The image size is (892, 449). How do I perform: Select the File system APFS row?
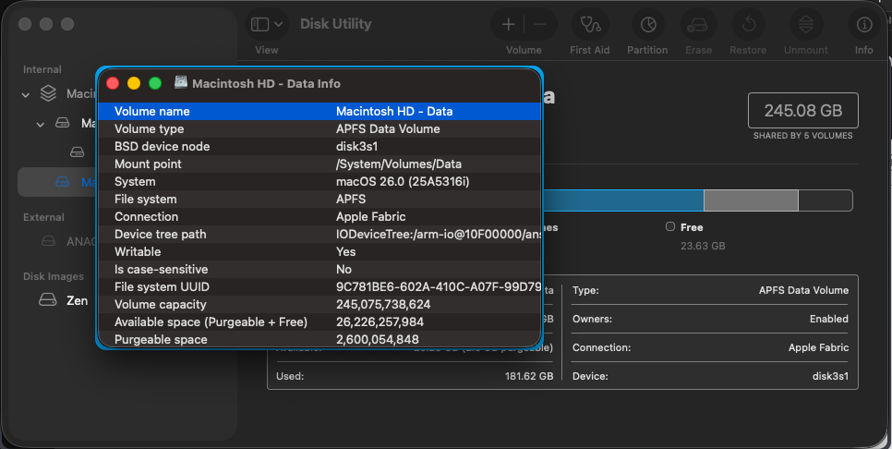click(319, 200)
